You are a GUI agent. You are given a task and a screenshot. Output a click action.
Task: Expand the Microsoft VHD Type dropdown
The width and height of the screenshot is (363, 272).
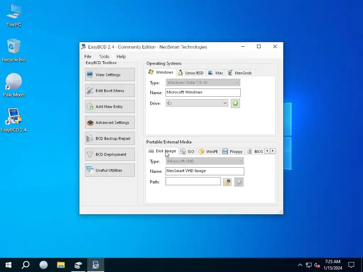point(205,161)
